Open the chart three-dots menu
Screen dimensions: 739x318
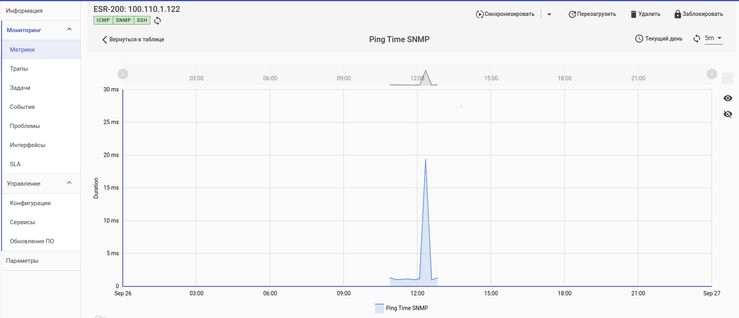tap(727, 78)
